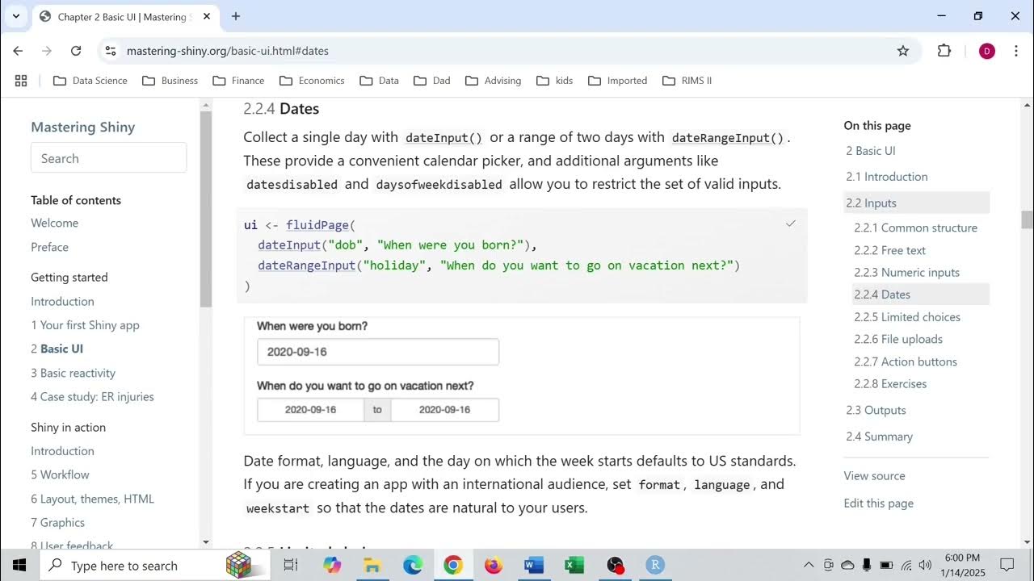Open a new browser tab
The image size is (1034, 581).
[236, 16]
